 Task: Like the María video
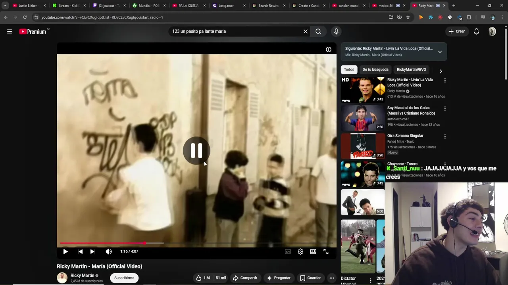202,278
